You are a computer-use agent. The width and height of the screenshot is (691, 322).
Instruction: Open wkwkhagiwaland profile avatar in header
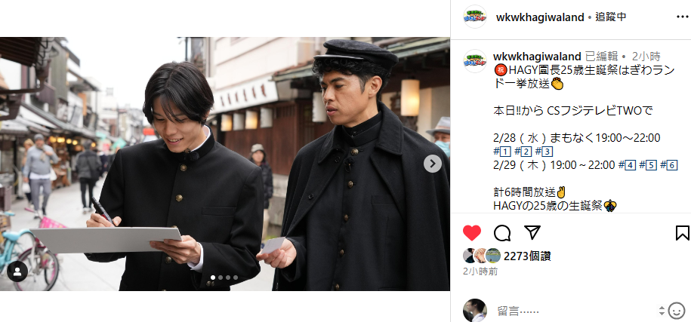click(x=475, y=17)
